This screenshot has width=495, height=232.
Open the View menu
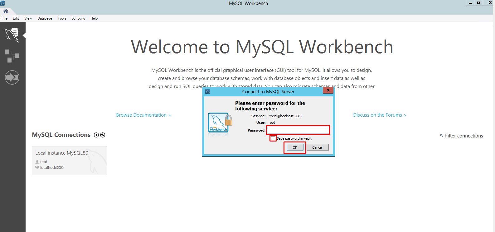click(28, 18)
